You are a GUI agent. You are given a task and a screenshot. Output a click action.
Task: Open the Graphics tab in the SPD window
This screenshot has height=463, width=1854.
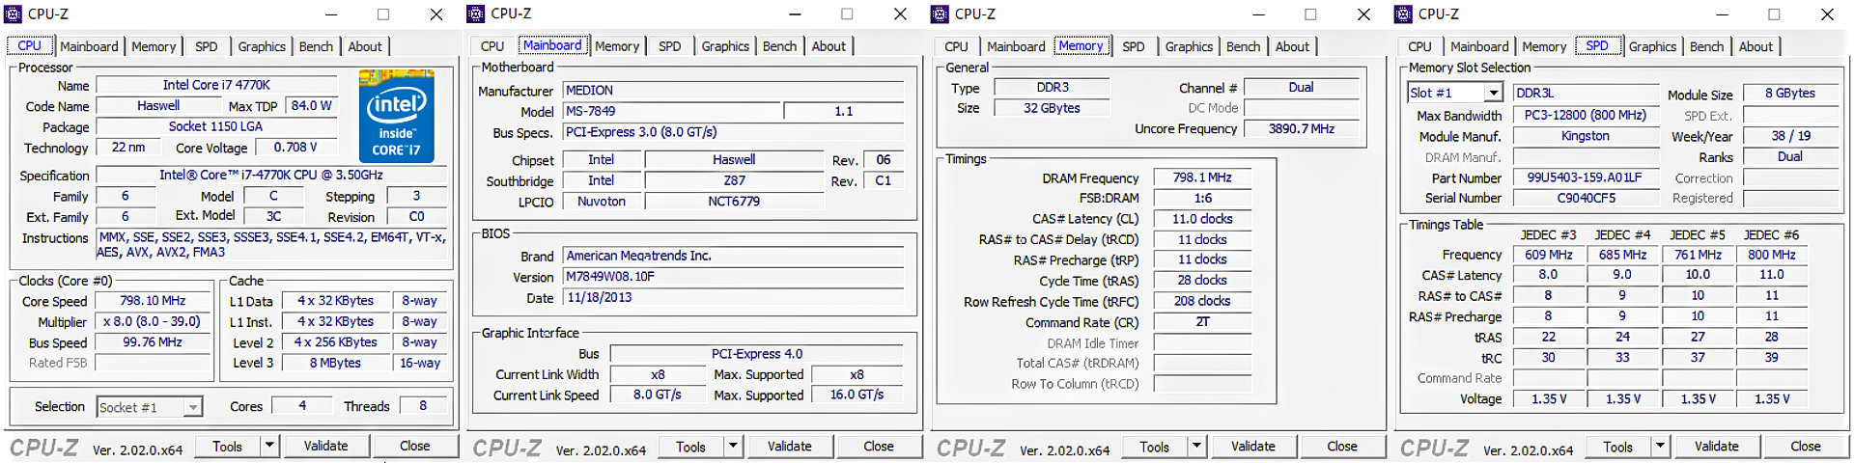[x=1652, y=46]
